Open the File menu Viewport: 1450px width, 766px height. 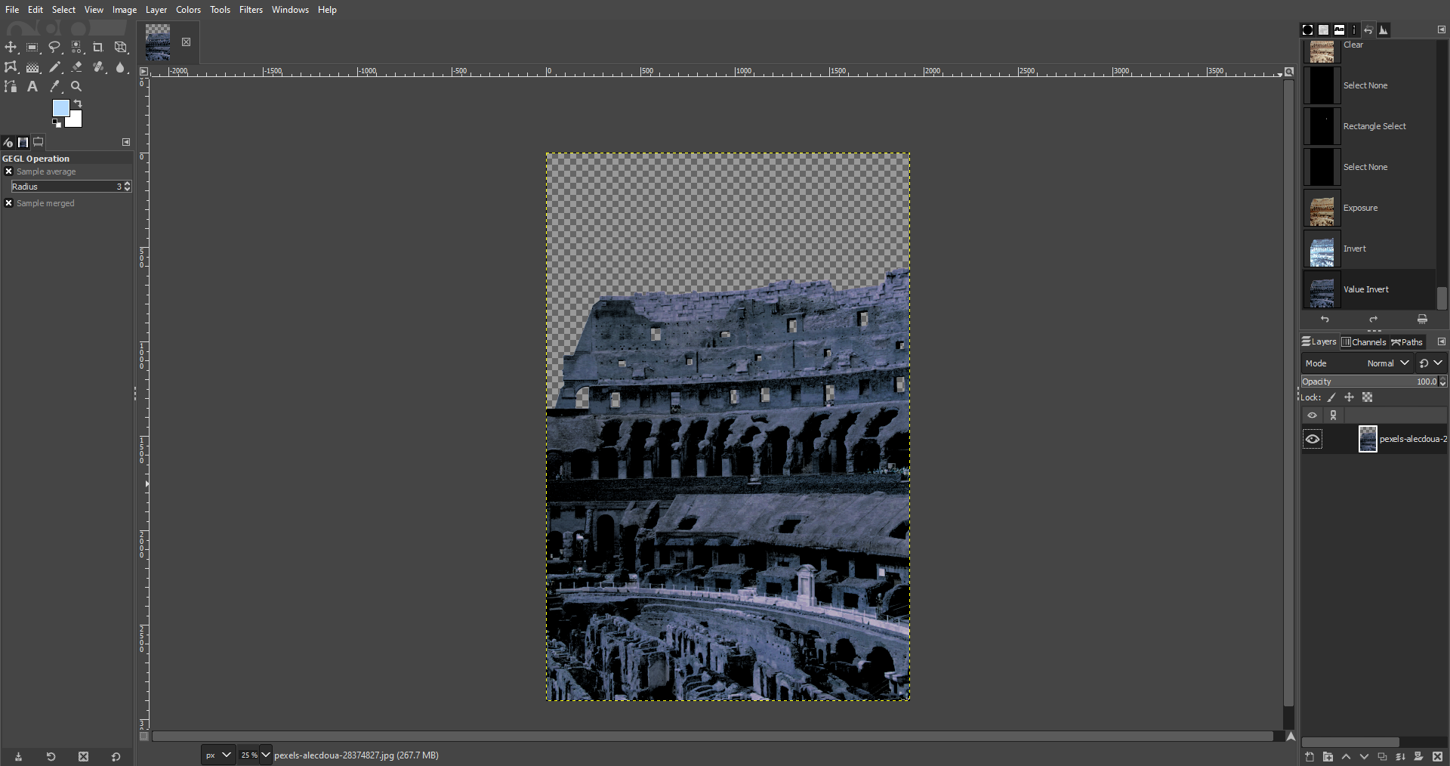coord(12,10)
